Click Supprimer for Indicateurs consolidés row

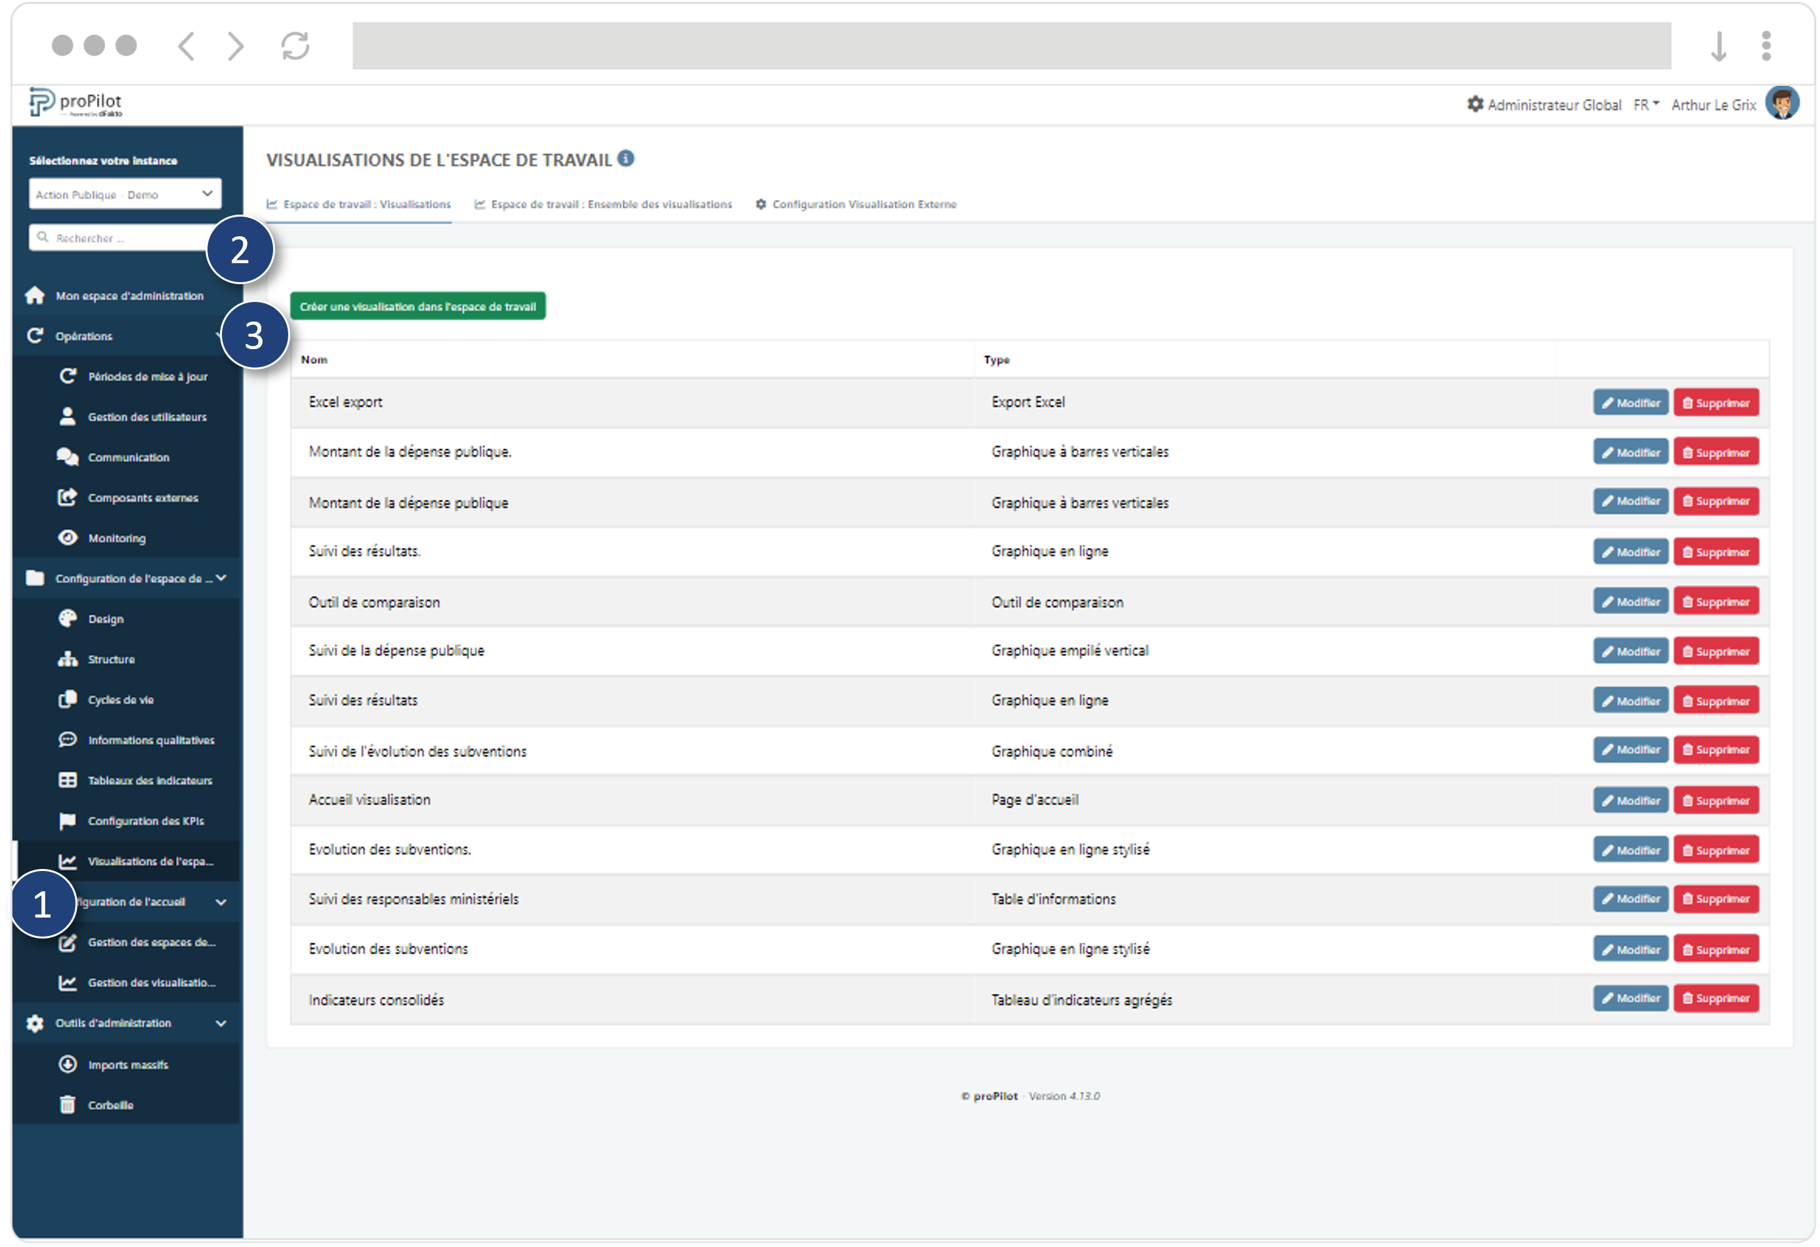(x=1716, y=998)
